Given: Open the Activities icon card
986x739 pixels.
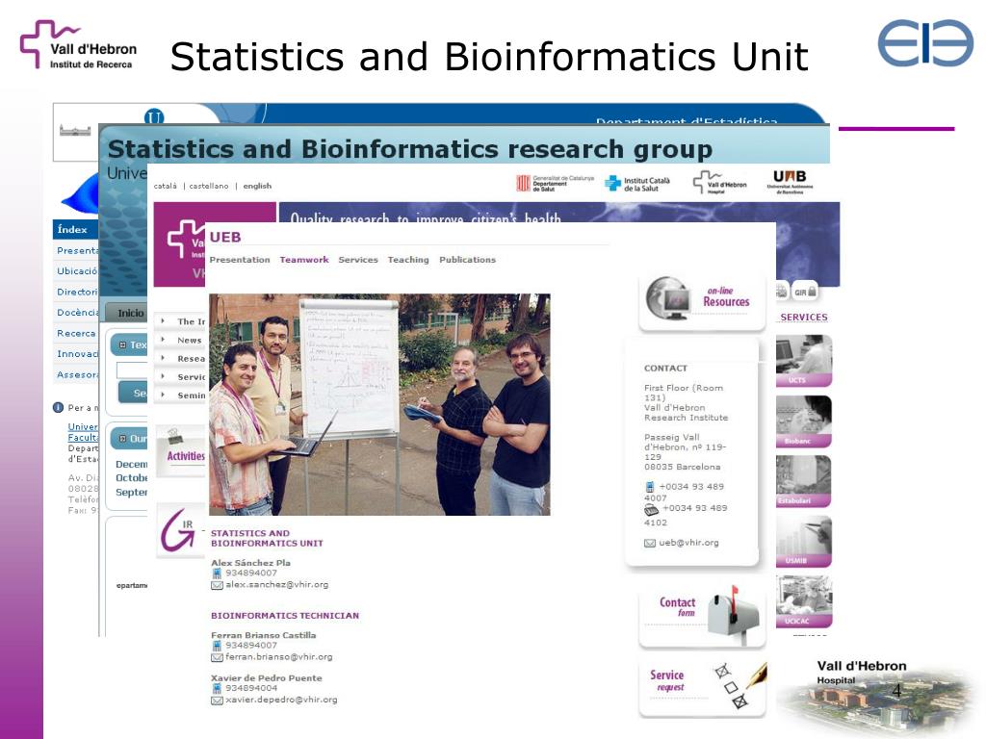Looking at the screenshot, I should coord(180,450).
